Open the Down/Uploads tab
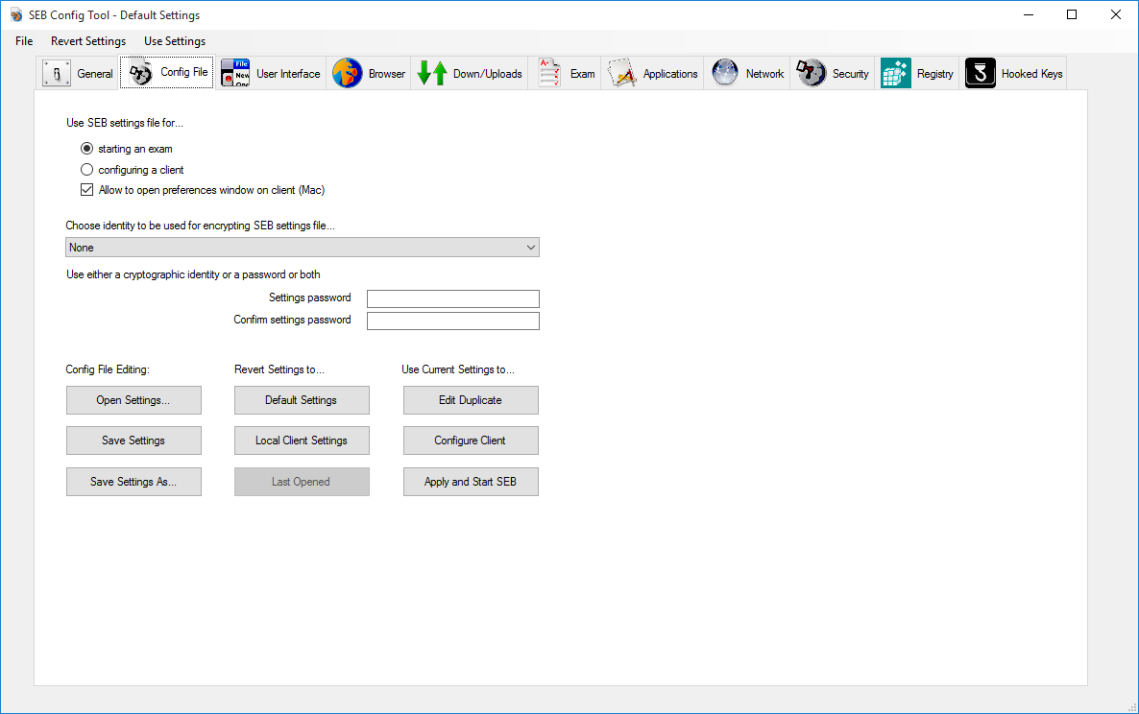 [470, 73]
